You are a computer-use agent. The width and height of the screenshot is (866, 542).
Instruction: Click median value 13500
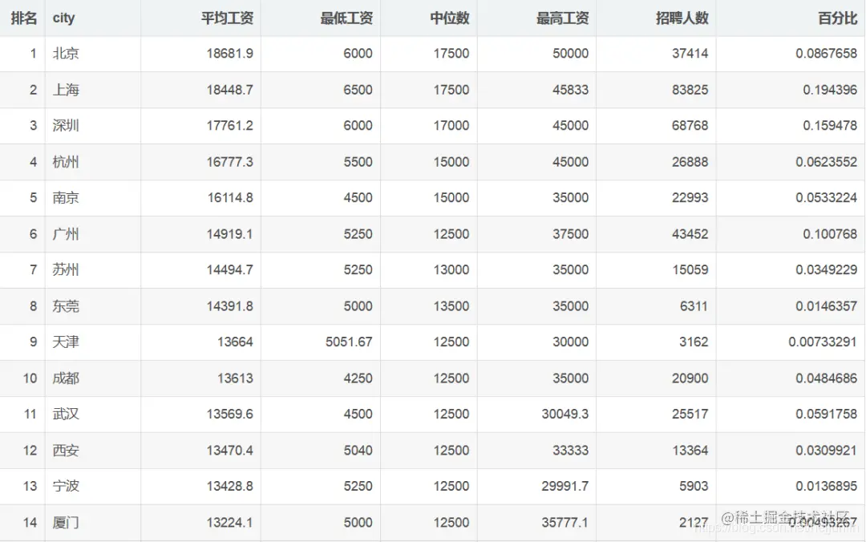451,306
